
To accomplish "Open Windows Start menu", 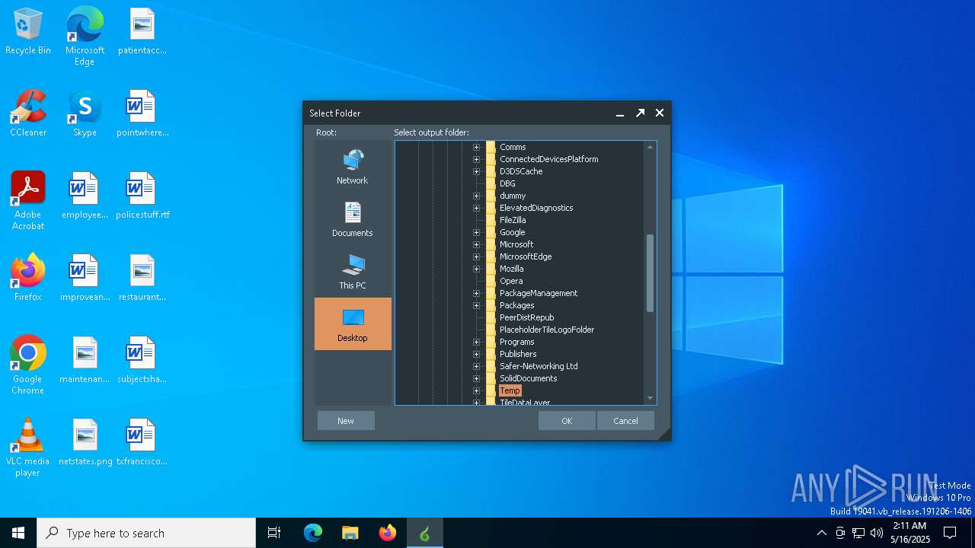I will click(18, 533).
